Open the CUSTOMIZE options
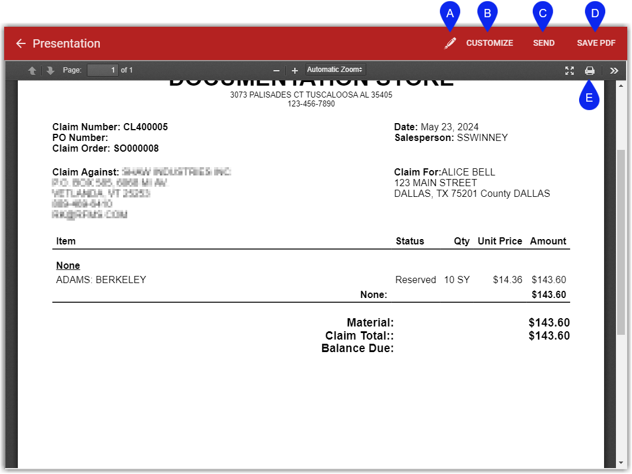The width and height of the screenshot is (632, 474). pos(489,43)
